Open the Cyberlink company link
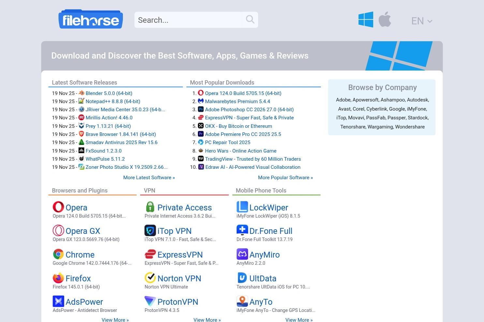This screenshot has height=322, width=484. pyautogui.click(x=376, y=109)
